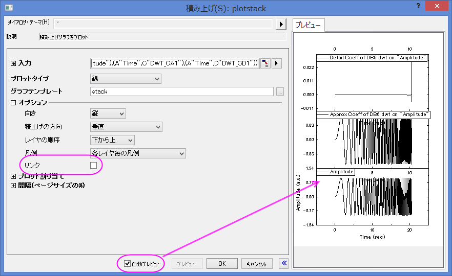Image resolution: width=452 pixels, height=276 pixels.
Task: Click the レイヤの順序 label
Action: (43, 140)
